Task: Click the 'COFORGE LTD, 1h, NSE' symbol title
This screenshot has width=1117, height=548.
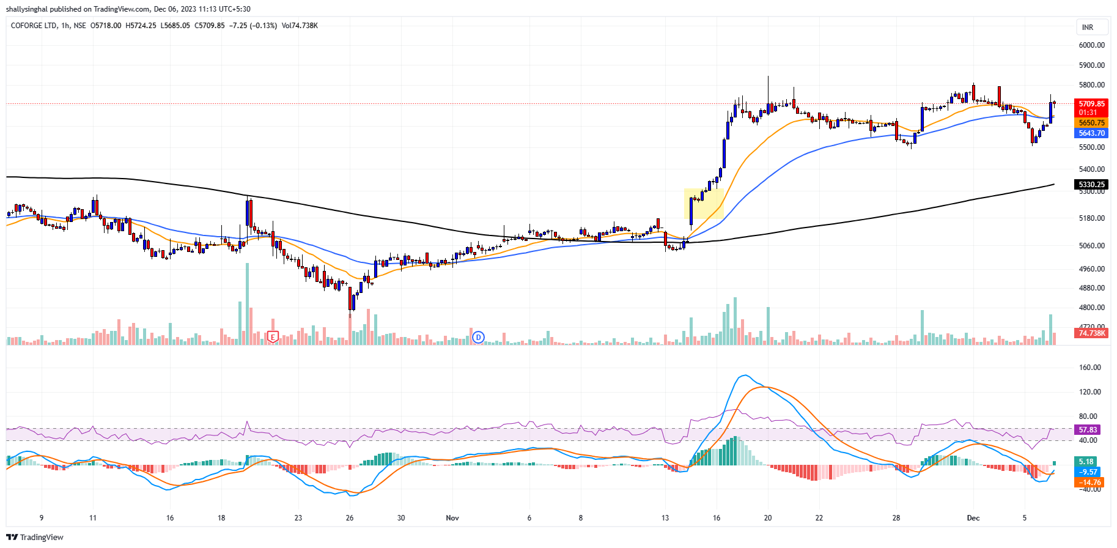Action: click(48, 26)
